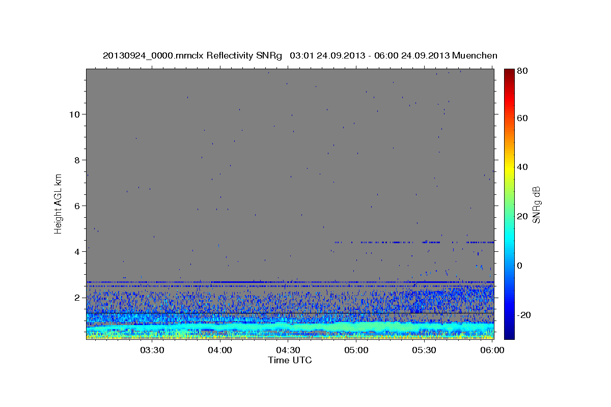The height and width of the screenshot is (407, 611).
Task: Click the height tick label 6
Action: (x=77, y=206)
